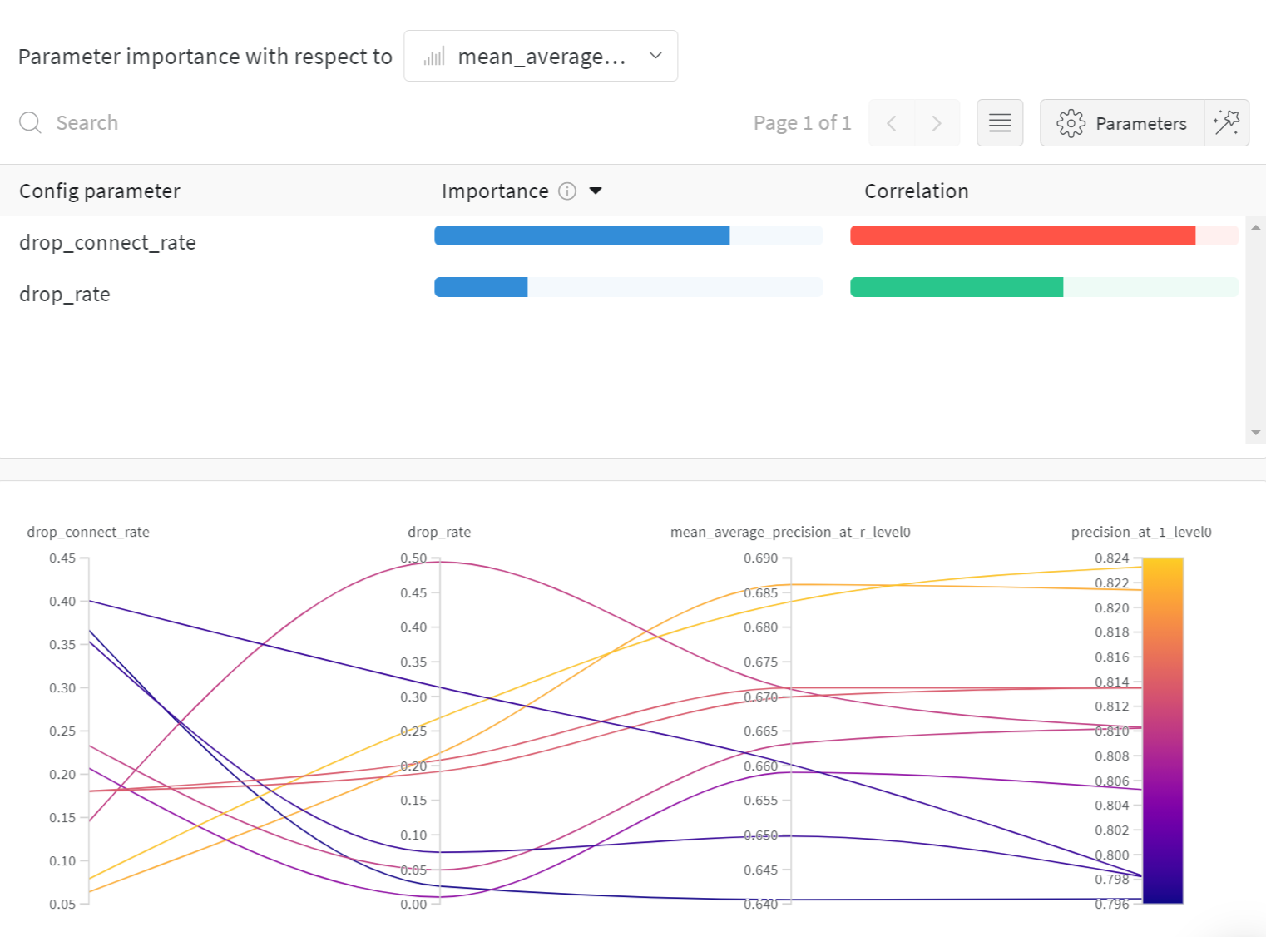Click the mean_average_precision_at_r_level0 axis label
The height and width of the screenshot is (937, 1266).
tap(790, 532)
